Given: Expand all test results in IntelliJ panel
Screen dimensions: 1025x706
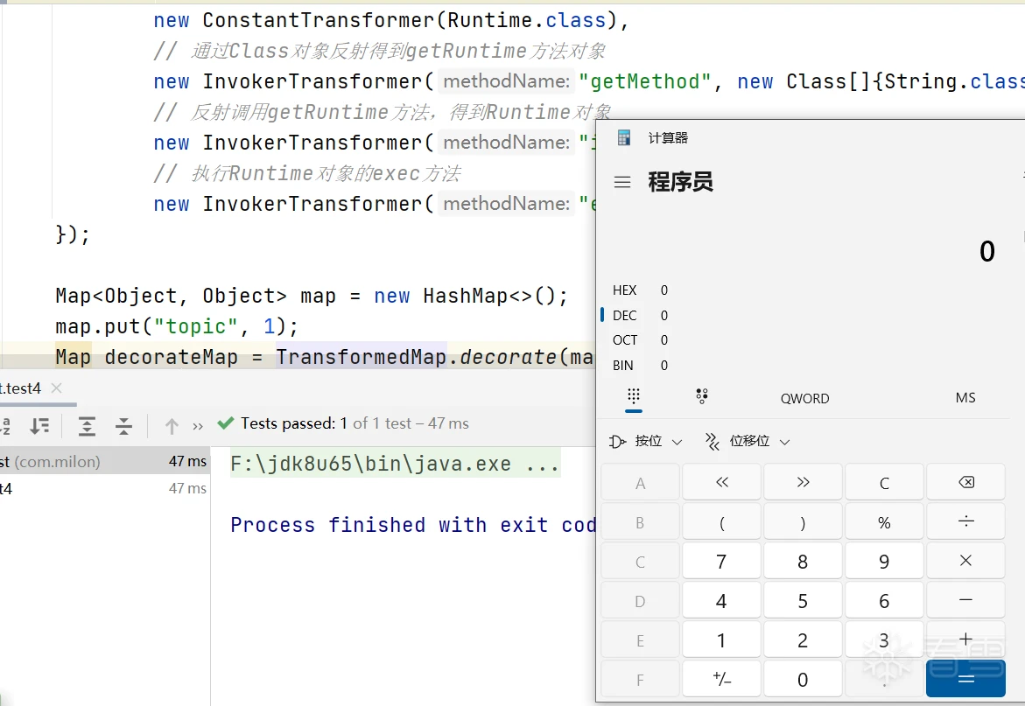Looking at the screenshot, I should pyautogui.click(x=87, y=426).
